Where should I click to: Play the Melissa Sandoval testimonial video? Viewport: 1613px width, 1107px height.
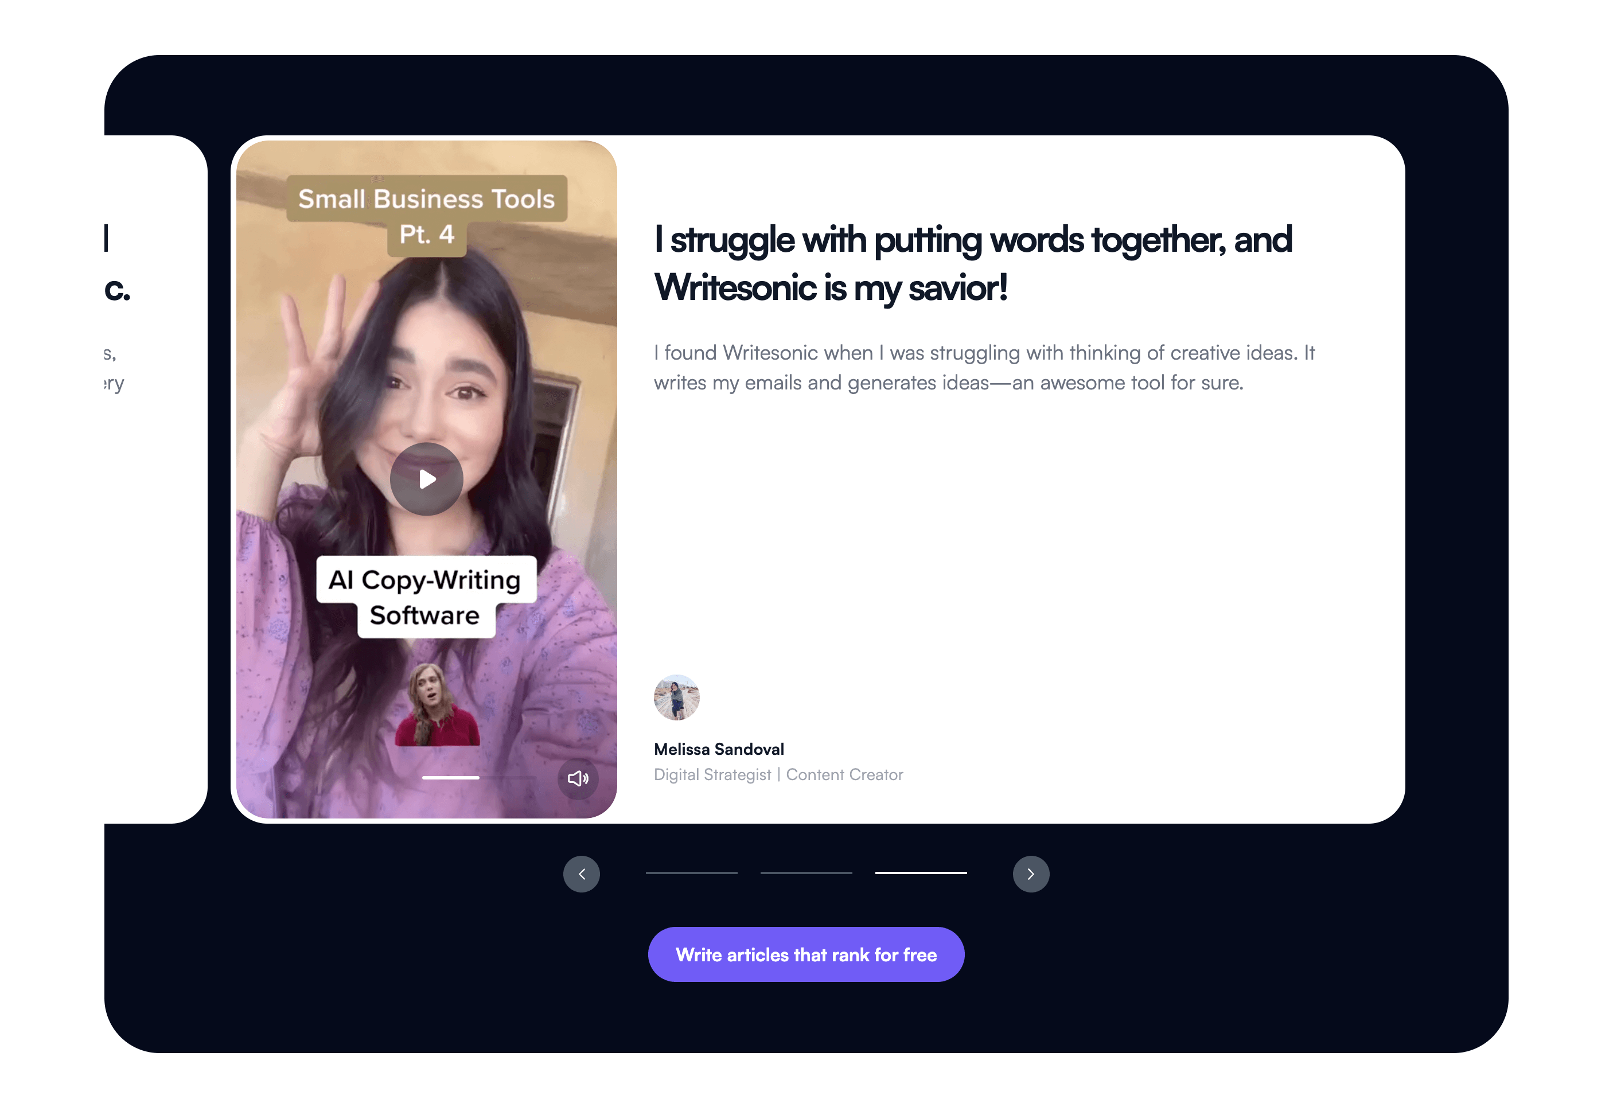[x=426, y=479]
